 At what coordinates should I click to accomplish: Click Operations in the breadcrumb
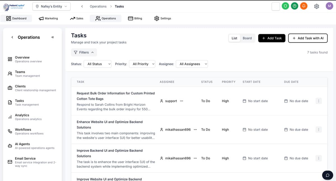point(98,6)
